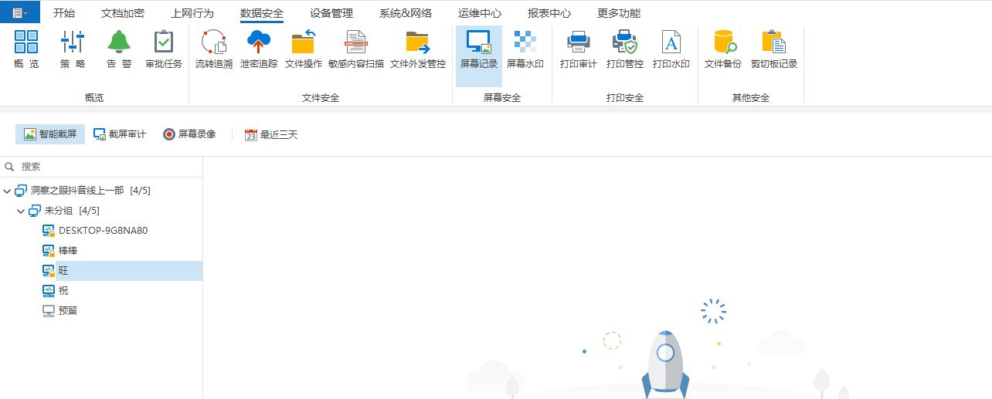Viewport: 992px width, 399px height.
Task: Switch to the 报表中心 tab
Action: click(x=549, y=13)
